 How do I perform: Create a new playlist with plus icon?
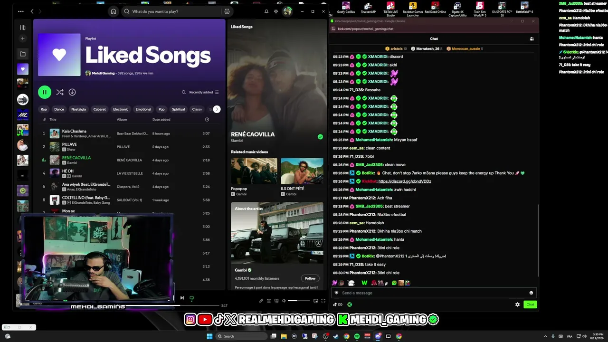pos(22,38)
